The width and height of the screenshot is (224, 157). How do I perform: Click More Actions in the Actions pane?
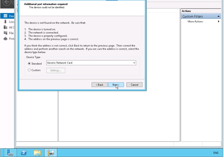[x=195, y=22]
